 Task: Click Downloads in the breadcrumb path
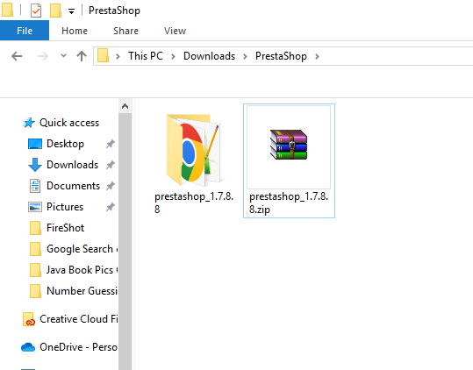tap(209, 56)
